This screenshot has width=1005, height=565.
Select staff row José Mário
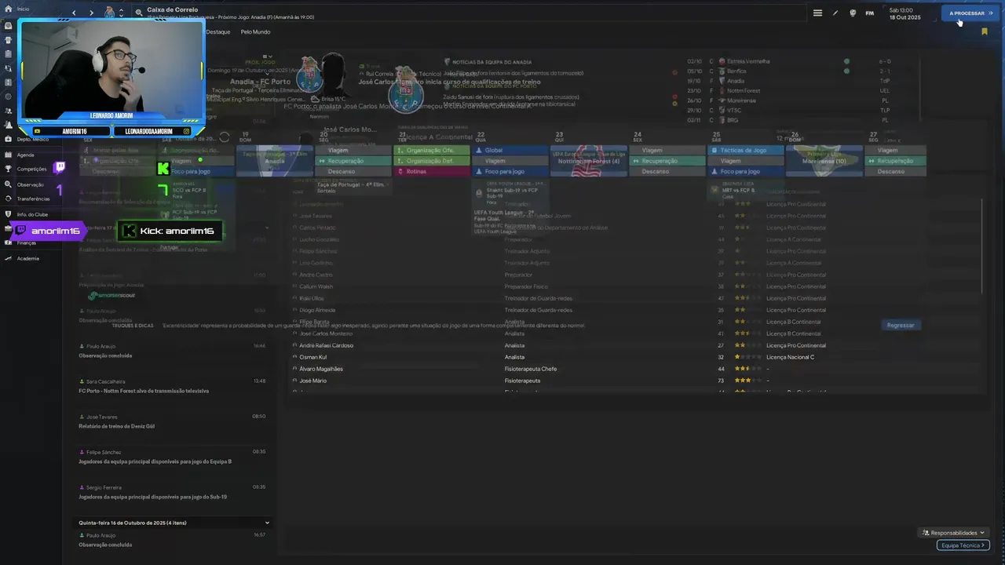(x=636, y=381)
